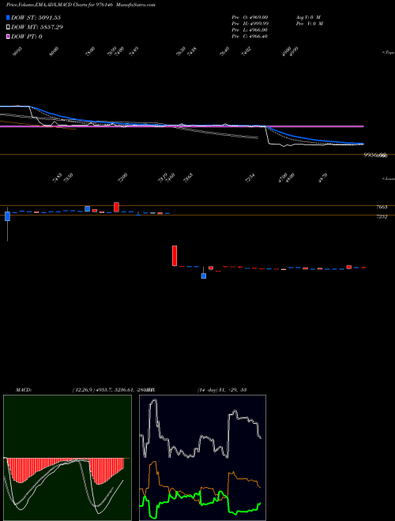Click the magenta horizontal DOW PT line
Image resolution: width=395 pixels, height=521 pixels.
(182, 126)
